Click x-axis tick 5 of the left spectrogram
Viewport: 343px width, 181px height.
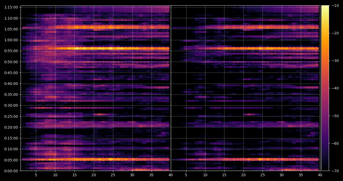pyautogui.click(x=36, y=175)
